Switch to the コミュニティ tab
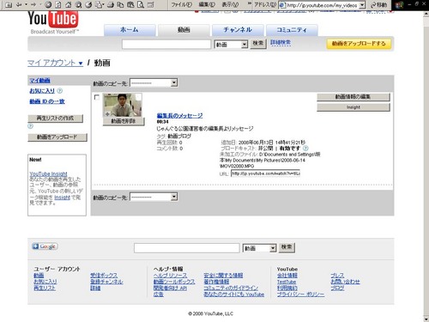Image resolution: width=429 pixels, height=322 pixels. (x=292, y=30)
